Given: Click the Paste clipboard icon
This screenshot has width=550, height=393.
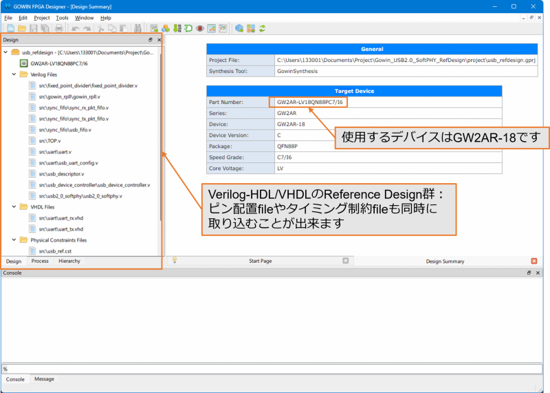Looking at the screenshot, I should (124, 28).
